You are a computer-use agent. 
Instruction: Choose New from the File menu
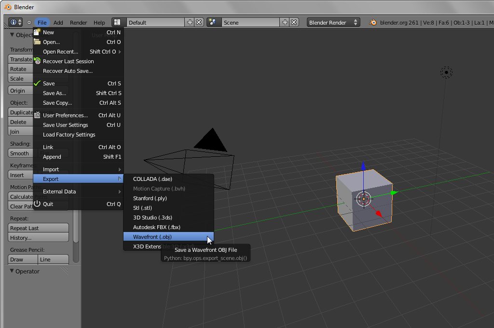78,32
